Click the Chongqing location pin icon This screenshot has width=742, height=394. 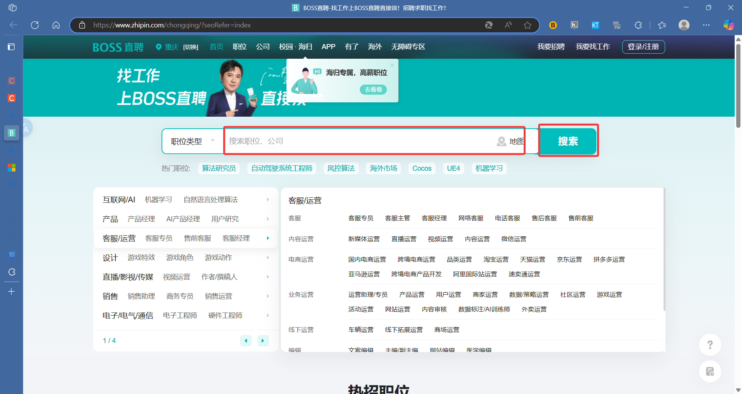click(158, 47)
